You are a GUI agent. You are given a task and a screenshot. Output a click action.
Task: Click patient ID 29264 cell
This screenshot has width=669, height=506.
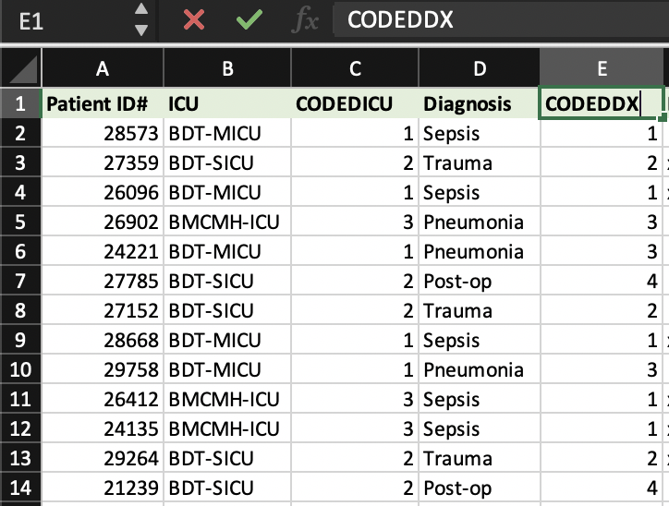click(103, 458)
